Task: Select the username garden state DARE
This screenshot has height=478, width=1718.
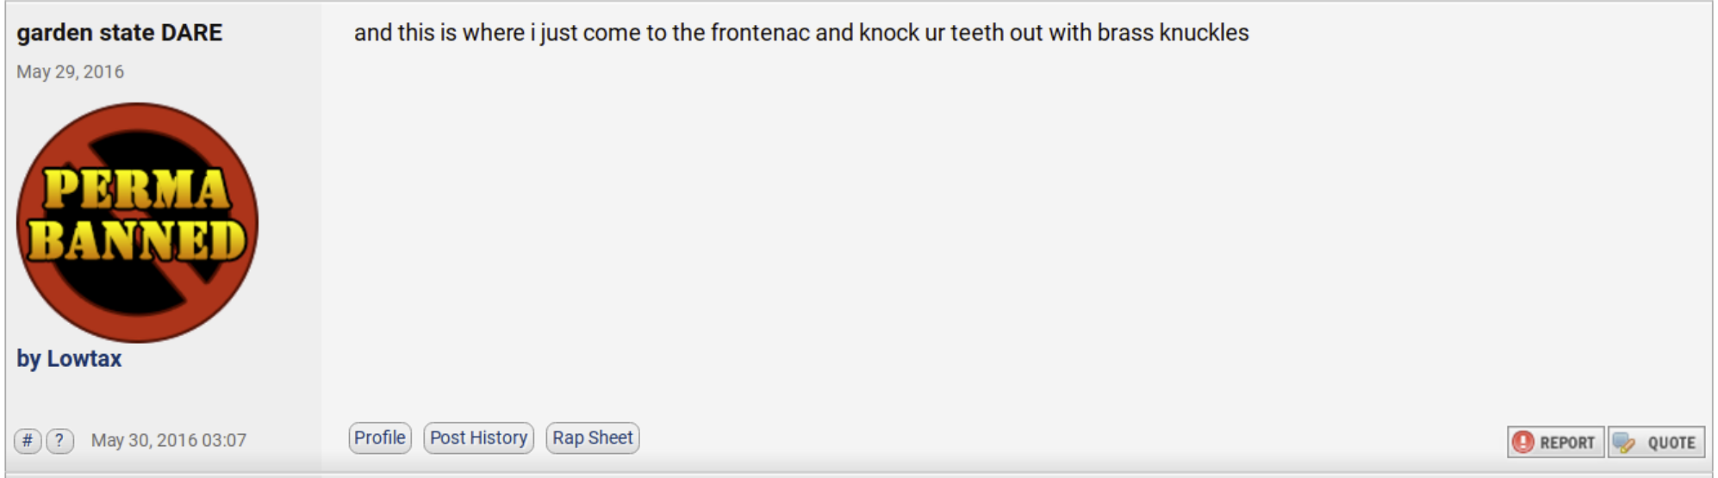Action: (x=120, y=33)
